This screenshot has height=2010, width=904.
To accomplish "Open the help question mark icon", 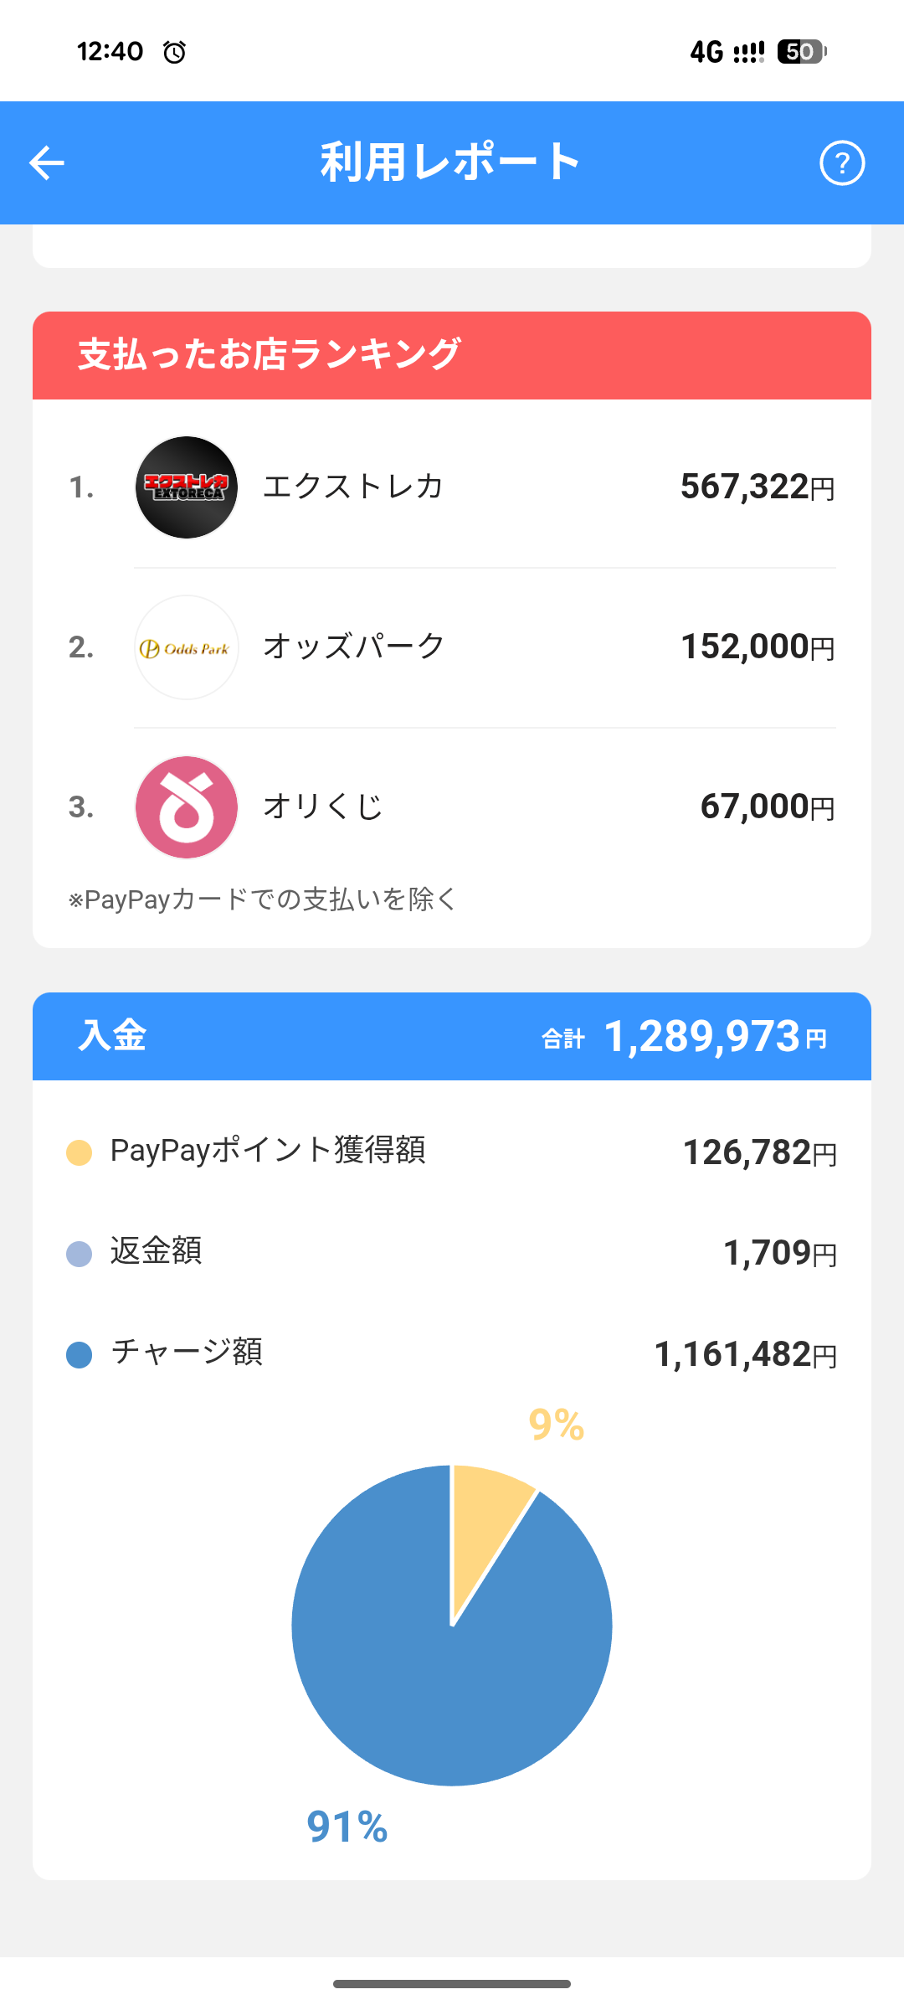I will pos(841,162).
